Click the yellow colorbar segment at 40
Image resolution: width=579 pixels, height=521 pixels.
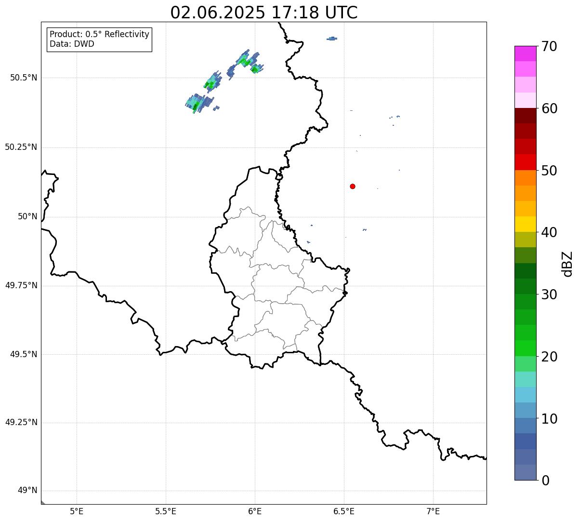[525, 224]
